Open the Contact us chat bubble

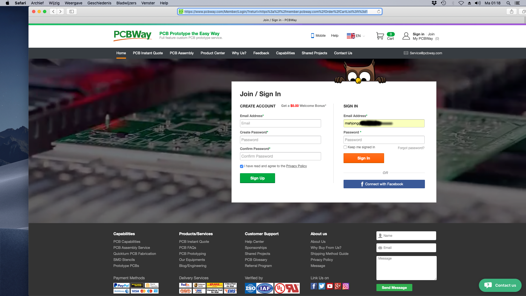tap(500, 285)
